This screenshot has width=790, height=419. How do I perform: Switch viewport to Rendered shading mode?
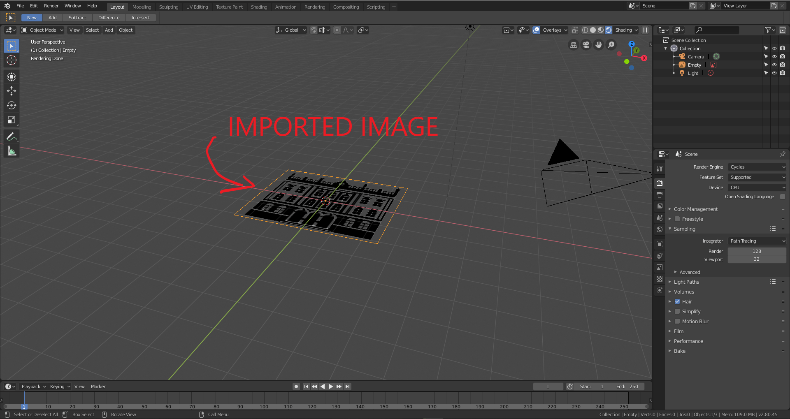[608, 30]
